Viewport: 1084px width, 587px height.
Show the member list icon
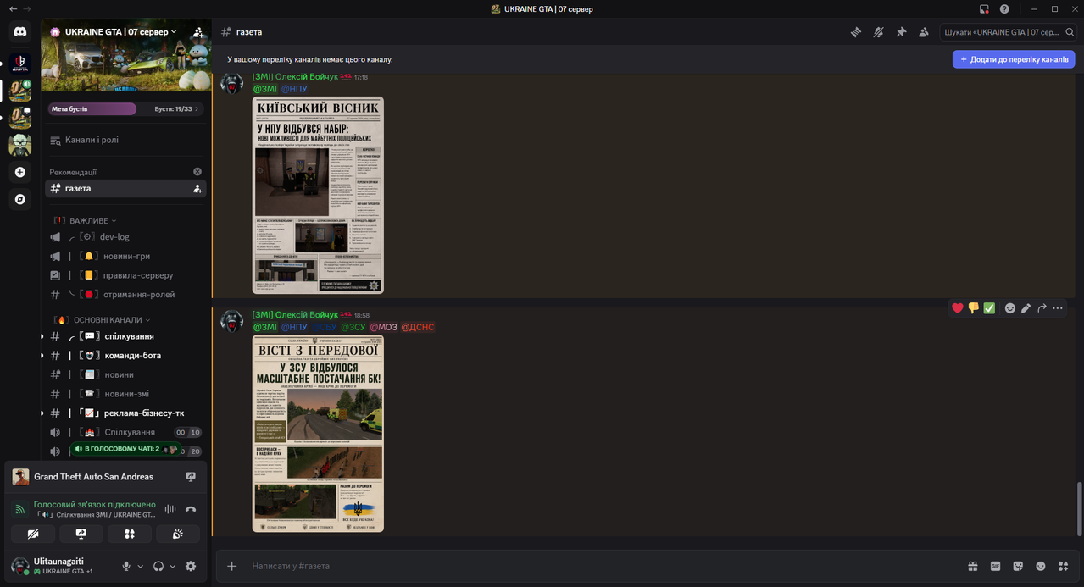click(x=924, y=32)
